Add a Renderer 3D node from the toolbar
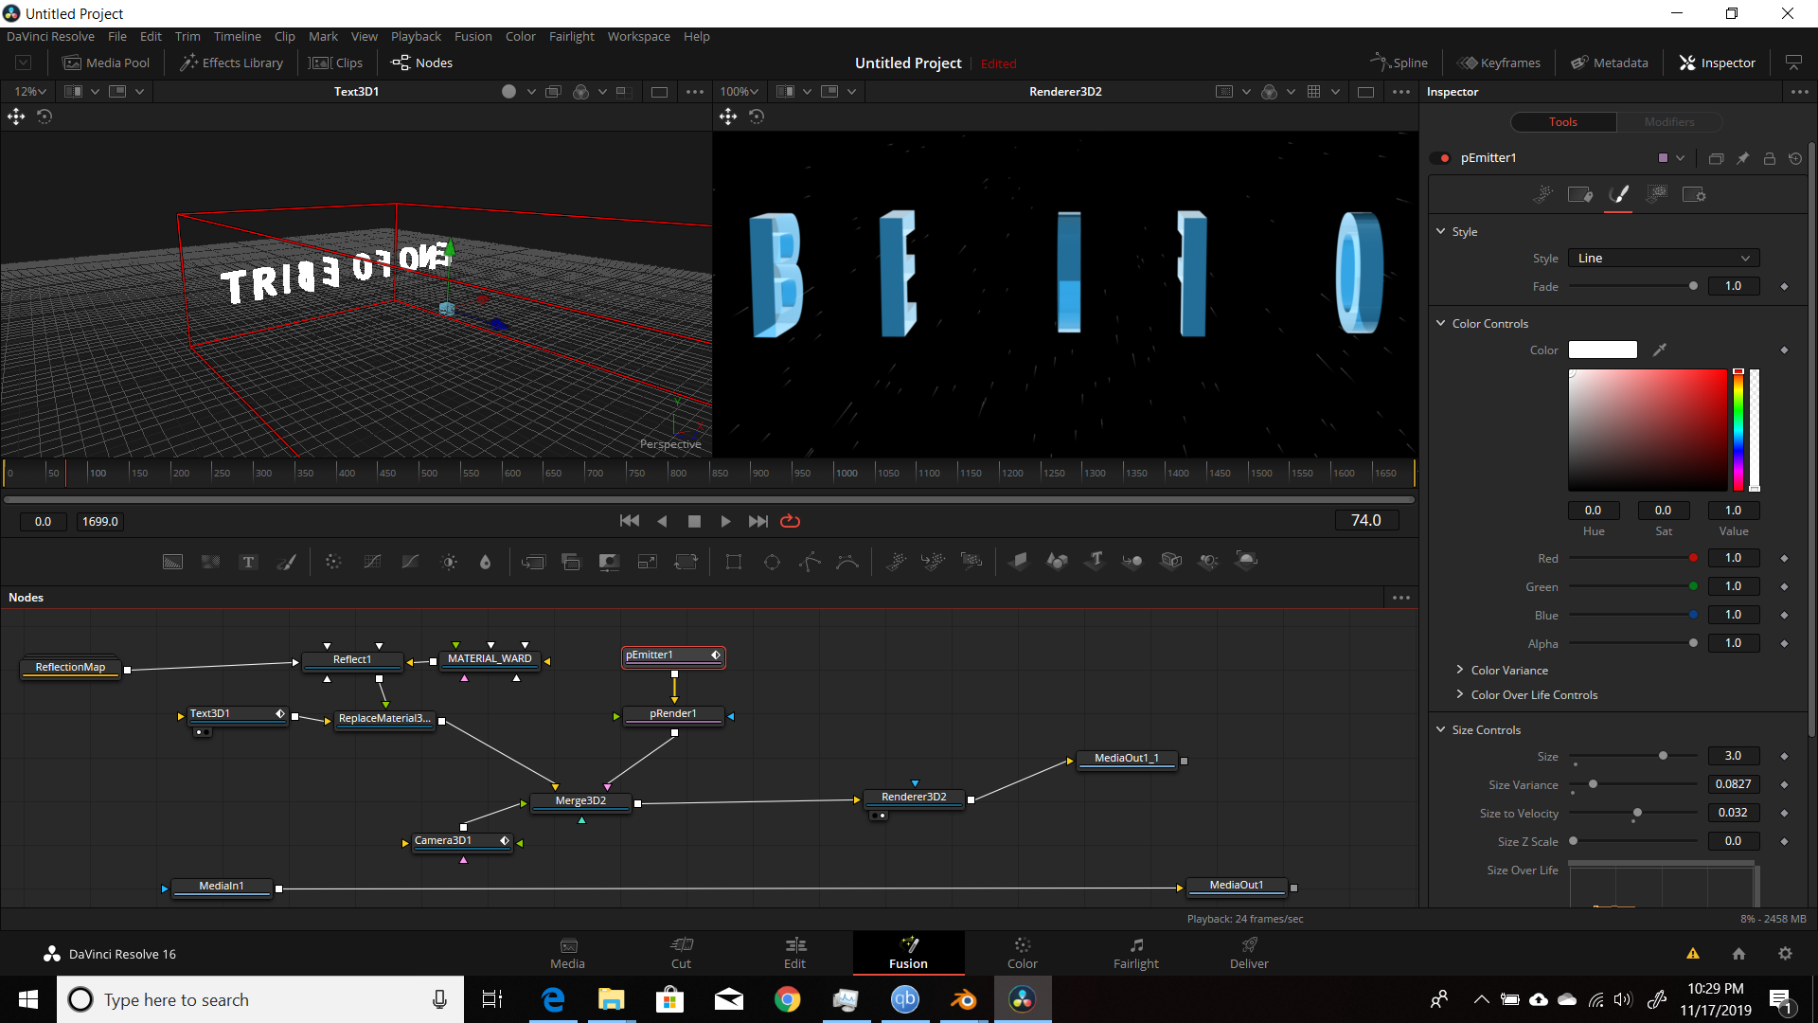 coord(1247,562)
